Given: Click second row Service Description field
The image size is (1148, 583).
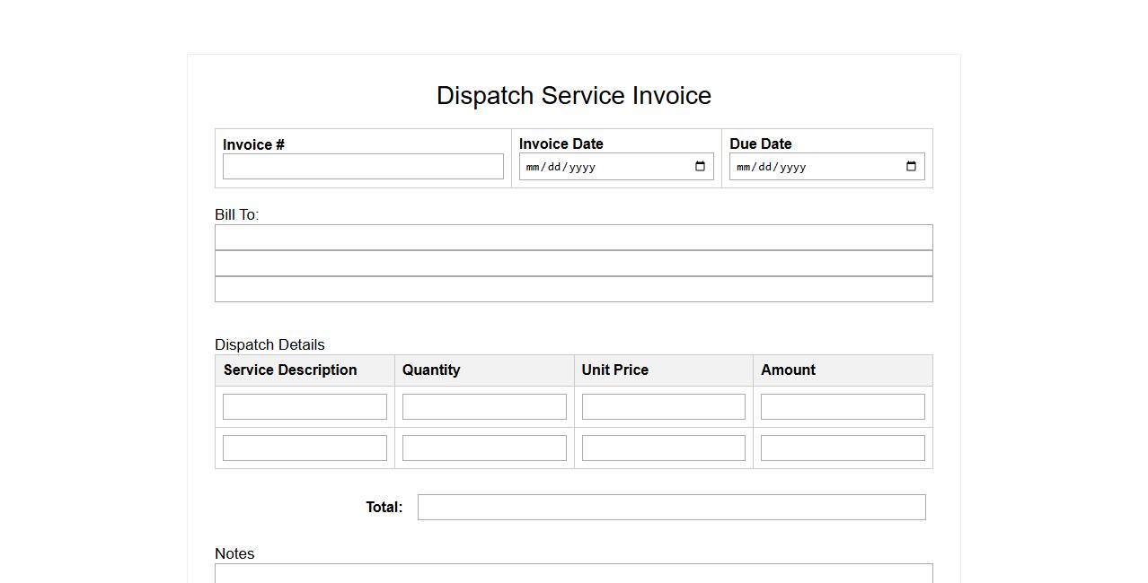Looking at the screenshot, I should pos(305,448).
